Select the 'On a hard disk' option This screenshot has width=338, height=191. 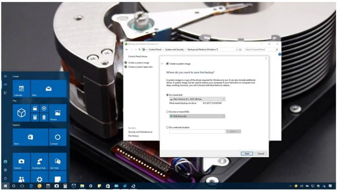[x=168, y=95]
